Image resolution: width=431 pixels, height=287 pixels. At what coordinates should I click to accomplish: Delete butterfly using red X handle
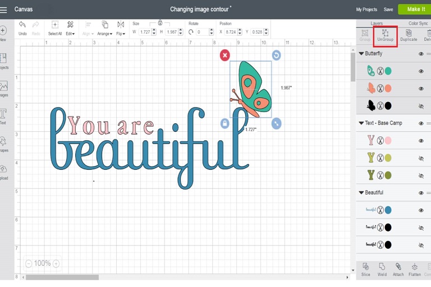pos(224,55)
